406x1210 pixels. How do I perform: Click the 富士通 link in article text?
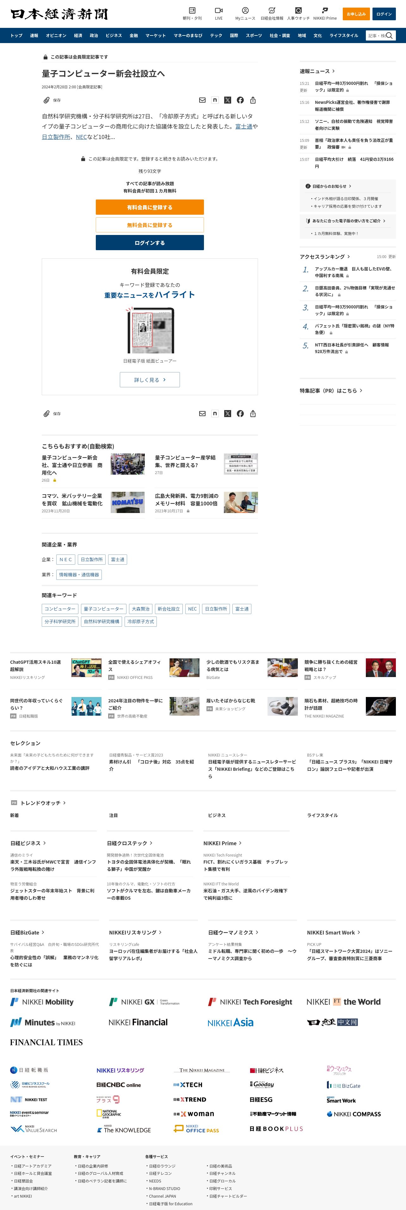244,126
